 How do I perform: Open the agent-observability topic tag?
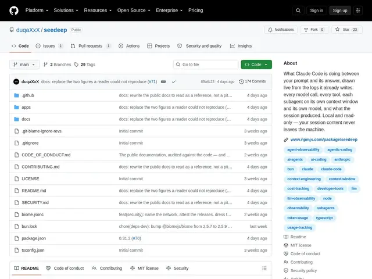tap(303, 150)
